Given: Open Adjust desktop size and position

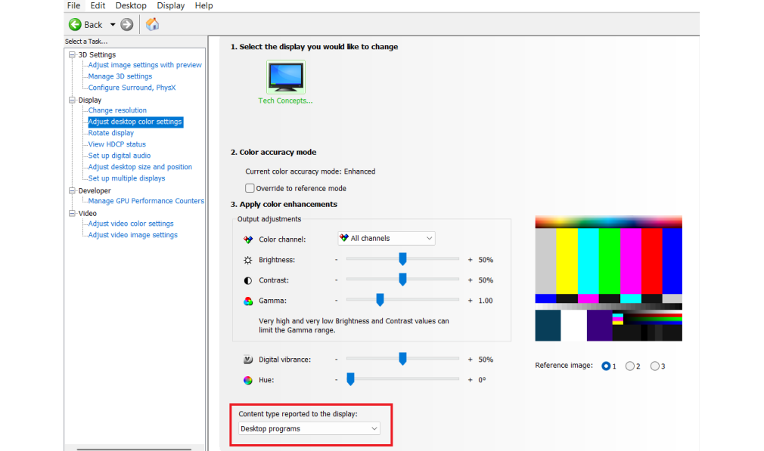Looking at the screenshot, I should click(x=140, y=167).
